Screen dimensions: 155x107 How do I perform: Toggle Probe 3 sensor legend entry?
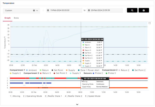(x=111, y=73)
